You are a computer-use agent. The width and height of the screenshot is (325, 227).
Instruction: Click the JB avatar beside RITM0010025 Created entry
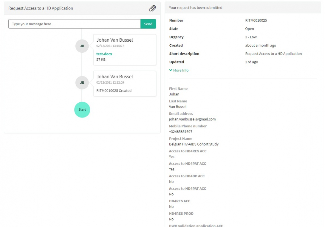(82, 83)
